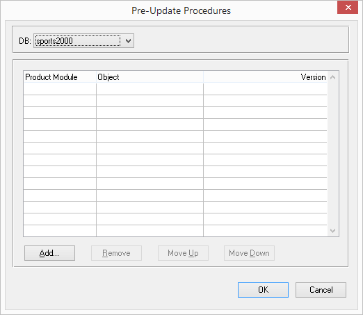Click the scrollbar track in procedures list
This screenshot has height=315, width=363.
(x=332, y=154)
